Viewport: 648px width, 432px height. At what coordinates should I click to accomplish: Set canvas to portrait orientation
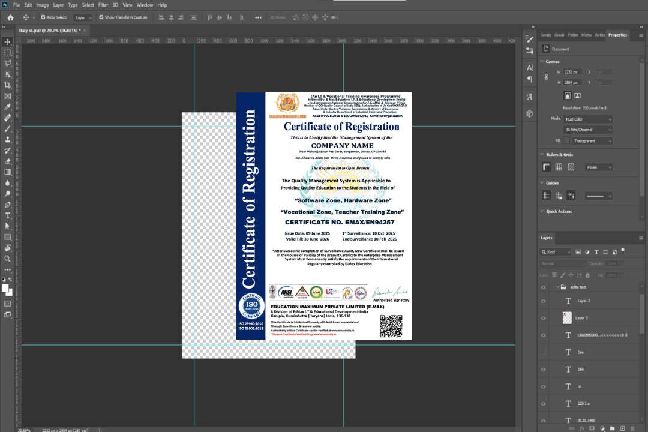coord(568,96)
